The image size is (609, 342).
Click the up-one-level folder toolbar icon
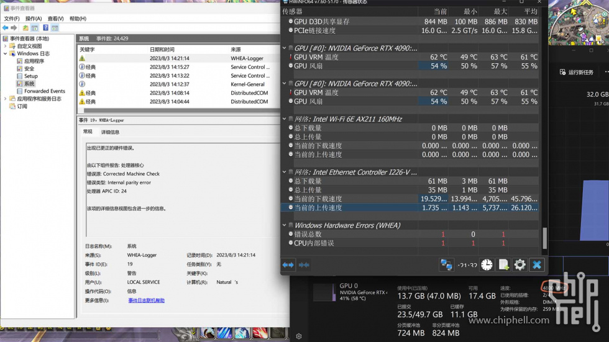[25, 28]
